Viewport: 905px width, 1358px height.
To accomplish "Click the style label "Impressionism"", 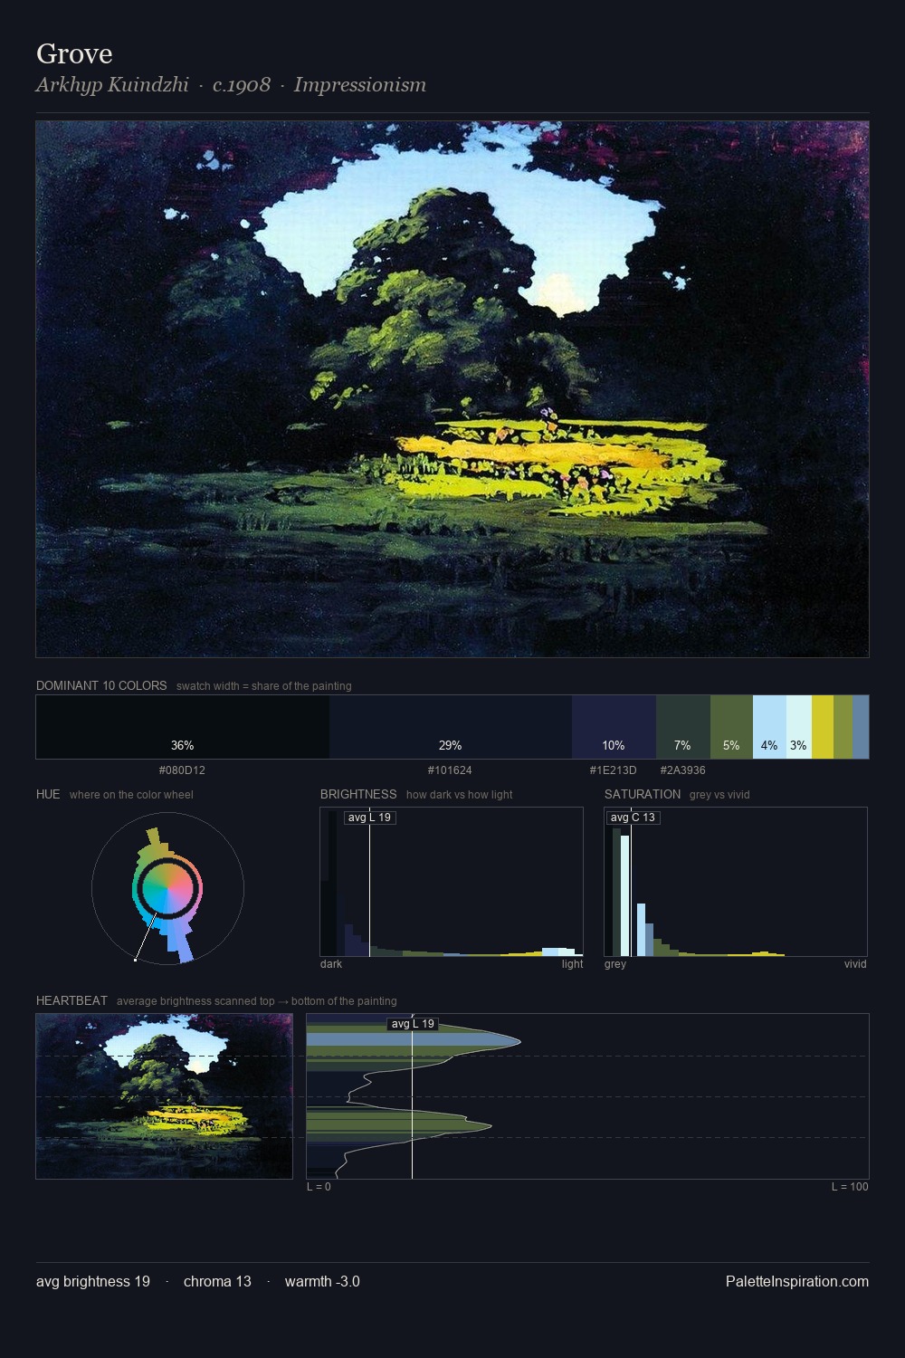I will pyautogui.click(x=359, y=84).
